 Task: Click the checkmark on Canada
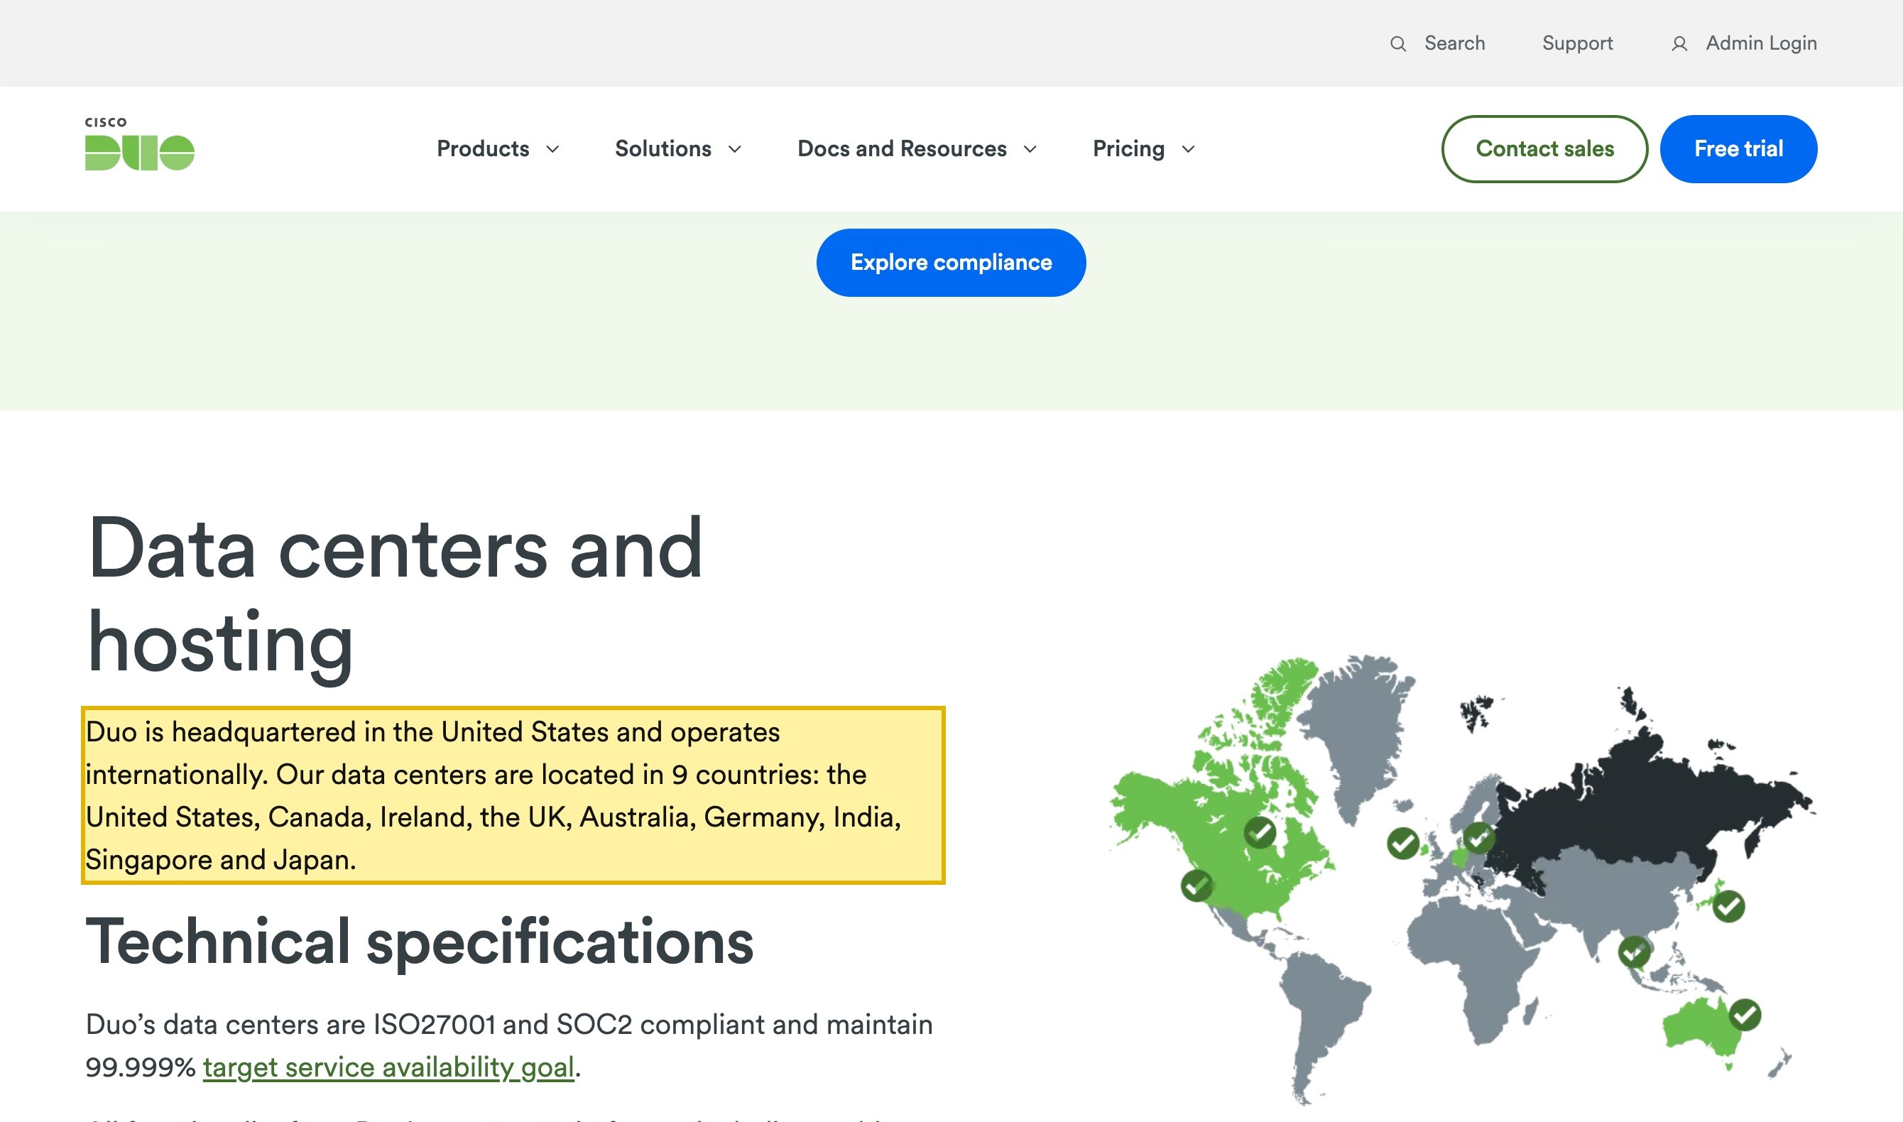coord(1260,832)
